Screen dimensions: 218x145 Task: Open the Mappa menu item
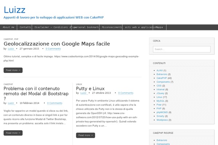tap(160, 27)
